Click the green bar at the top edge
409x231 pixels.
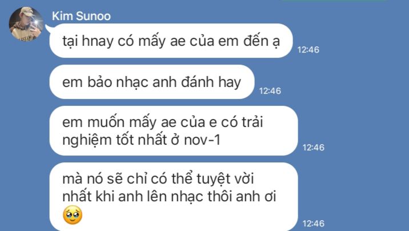pyautogui.click(x=334, y=0)
